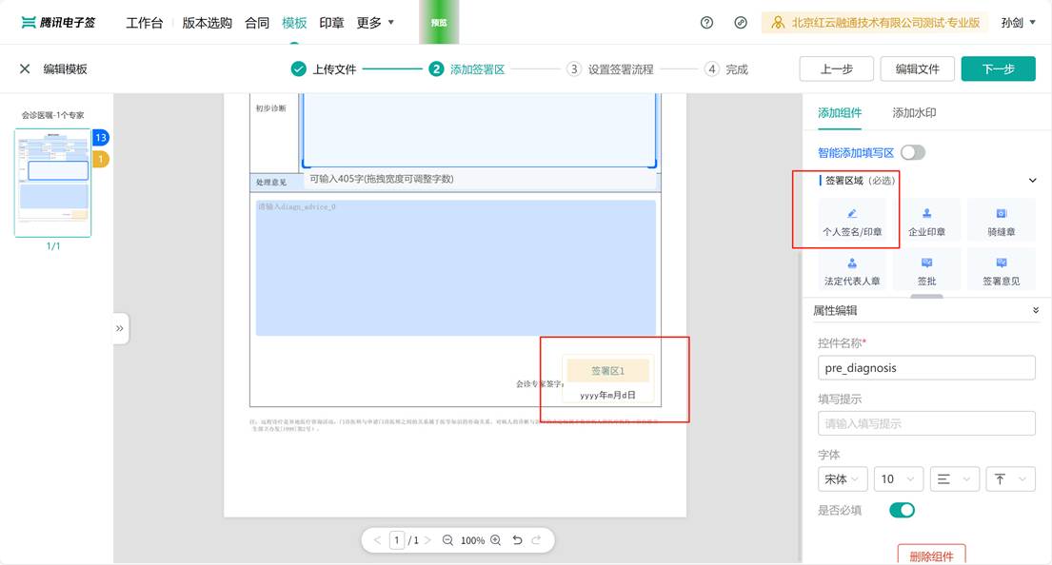1052x565 pixels.
Task: Collapse the left thumbnail panel
Action: pos(120,328)
